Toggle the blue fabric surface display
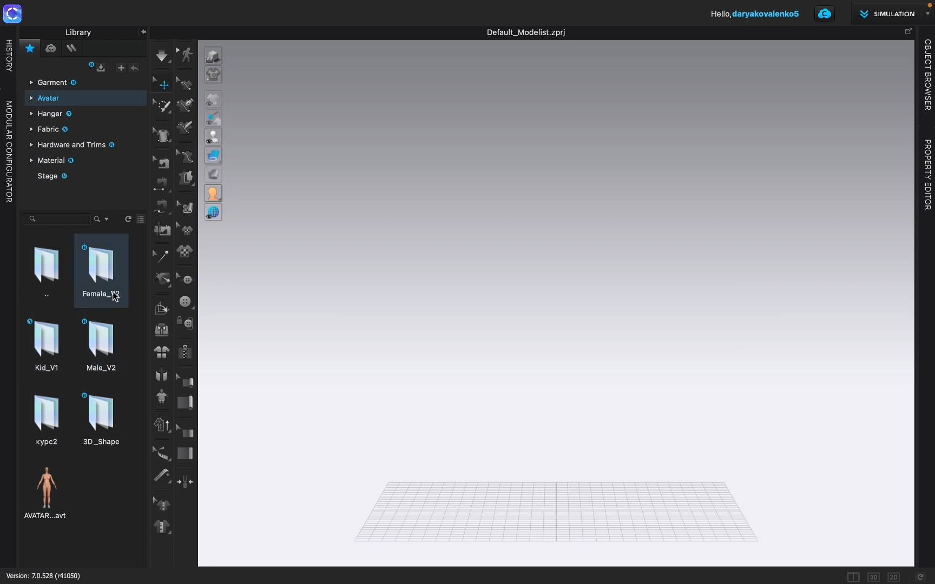This screenshot has height=584, width=935. [213, 156]
